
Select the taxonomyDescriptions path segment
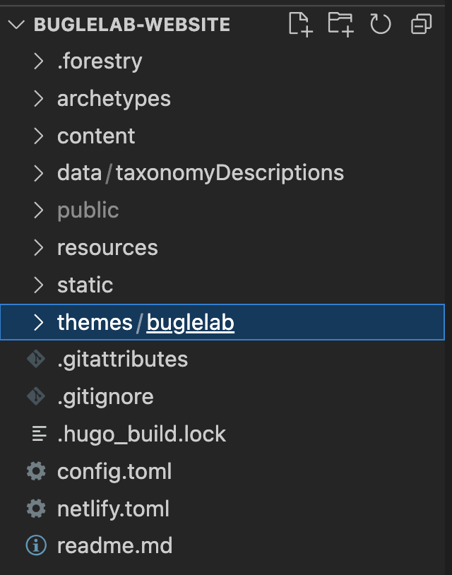tap(230, 173)
